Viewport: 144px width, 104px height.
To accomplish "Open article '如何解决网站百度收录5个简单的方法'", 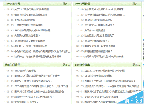I will [x=104, y=56].
